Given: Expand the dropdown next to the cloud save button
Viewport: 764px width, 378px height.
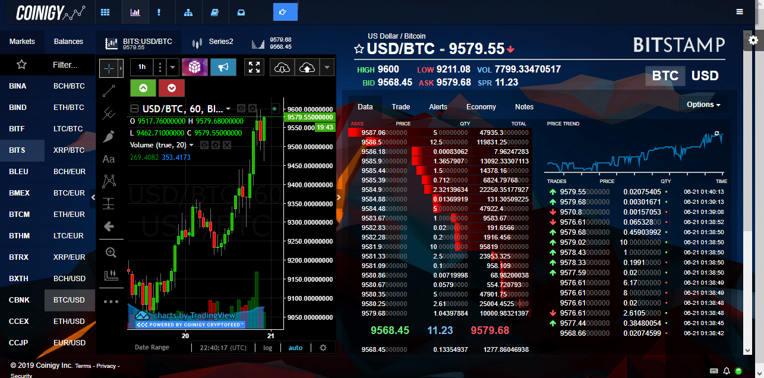Looking at the screenshot, I should tap(327, 67).
